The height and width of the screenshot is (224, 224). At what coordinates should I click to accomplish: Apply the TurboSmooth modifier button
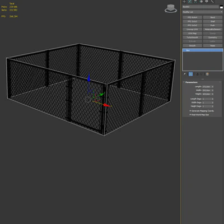click(x=192, y=38)
